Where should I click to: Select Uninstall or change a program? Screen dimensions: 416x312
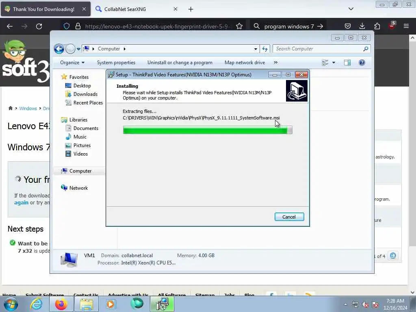click(x=180, y=63)
